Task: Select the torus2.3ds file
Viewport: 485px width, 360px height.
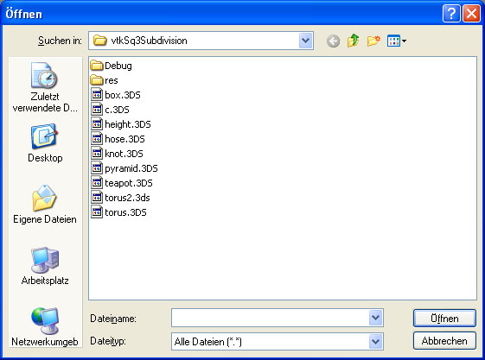Action: point(121,198)
